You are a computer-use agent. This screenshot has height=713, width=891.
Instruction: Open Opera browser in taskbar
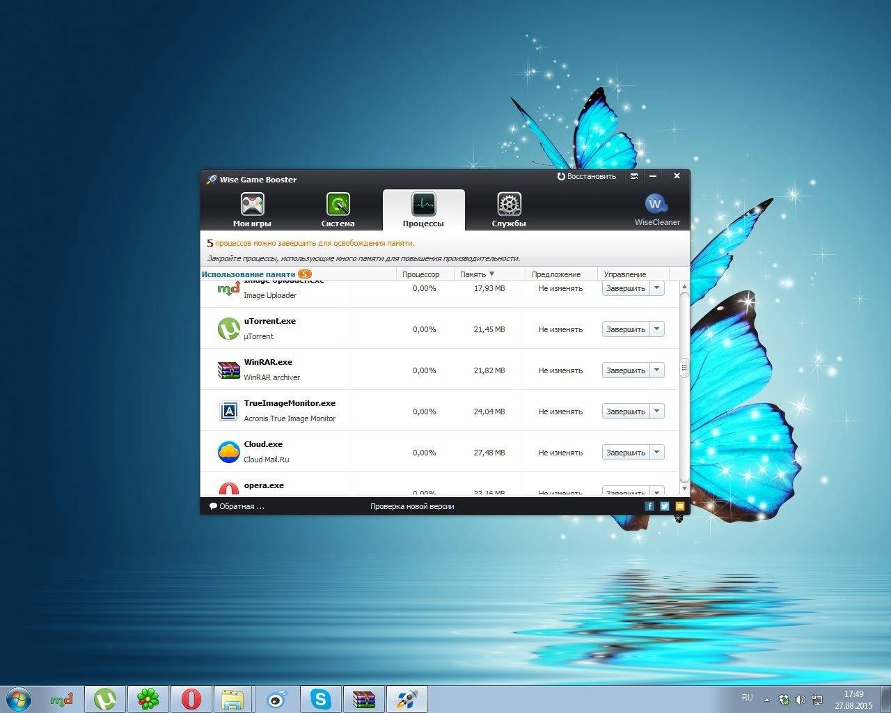191,699
